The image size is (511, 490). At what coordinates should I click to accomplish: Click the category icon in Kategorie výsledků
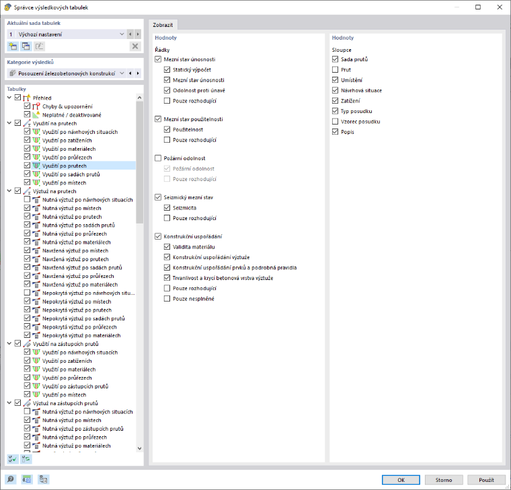[x=13, y=73]
